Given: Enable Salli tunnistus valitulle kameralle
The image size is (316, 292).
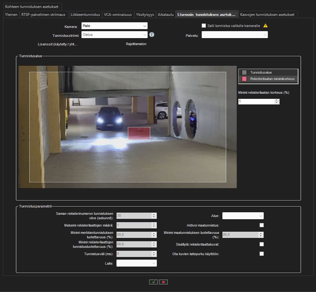Looking at the screenshot, I should coord(204,26).
